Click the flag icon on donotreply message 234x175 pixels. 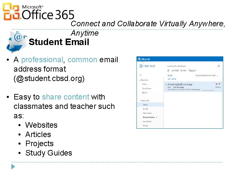219,84
